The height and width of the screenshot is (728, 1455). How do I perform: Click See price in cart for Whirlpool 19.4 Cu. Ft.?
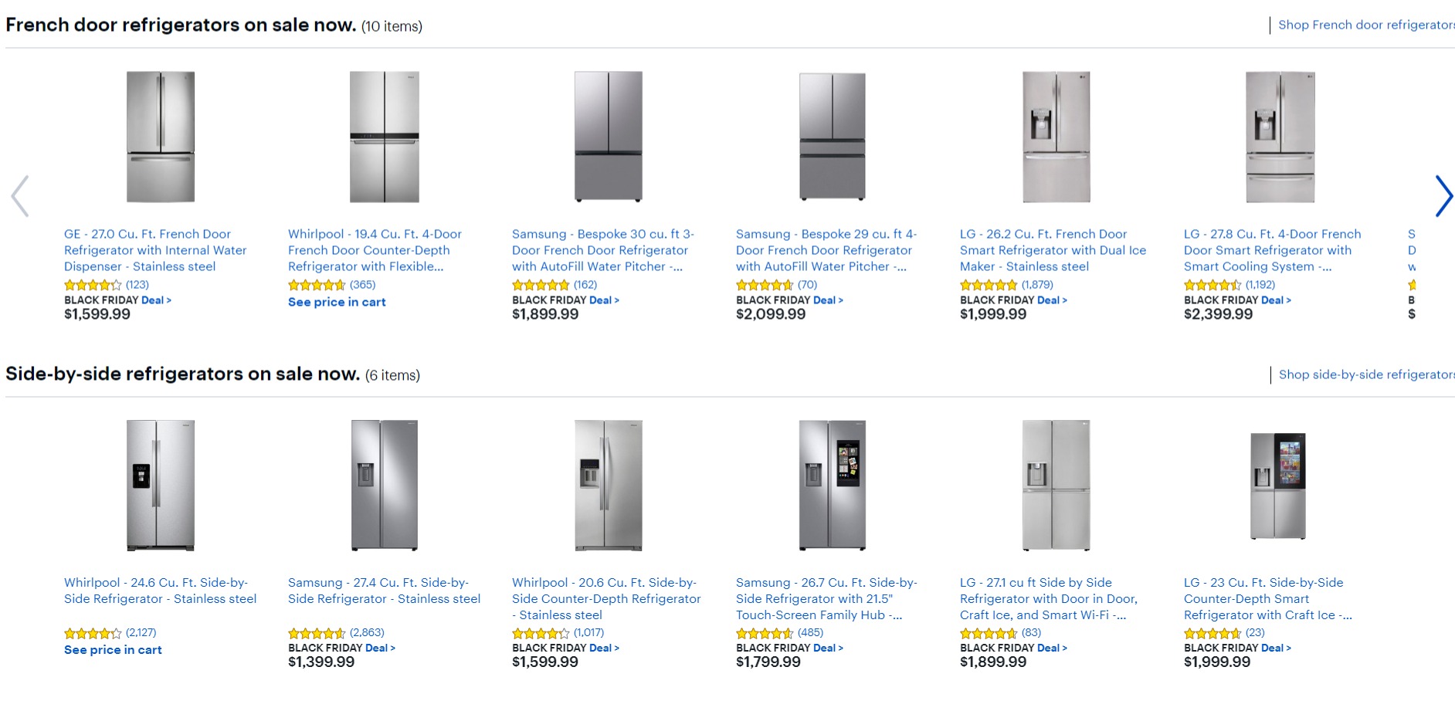[337, 302]
